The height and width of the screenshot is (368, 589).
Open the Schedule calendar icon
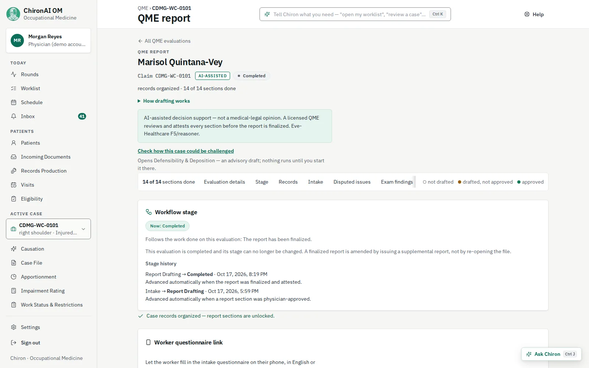click(x=14, y=102)
